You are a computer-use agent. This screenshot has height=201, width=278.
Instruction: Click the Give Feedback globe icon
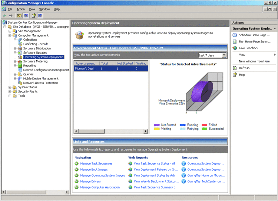[x=235, y=48]
